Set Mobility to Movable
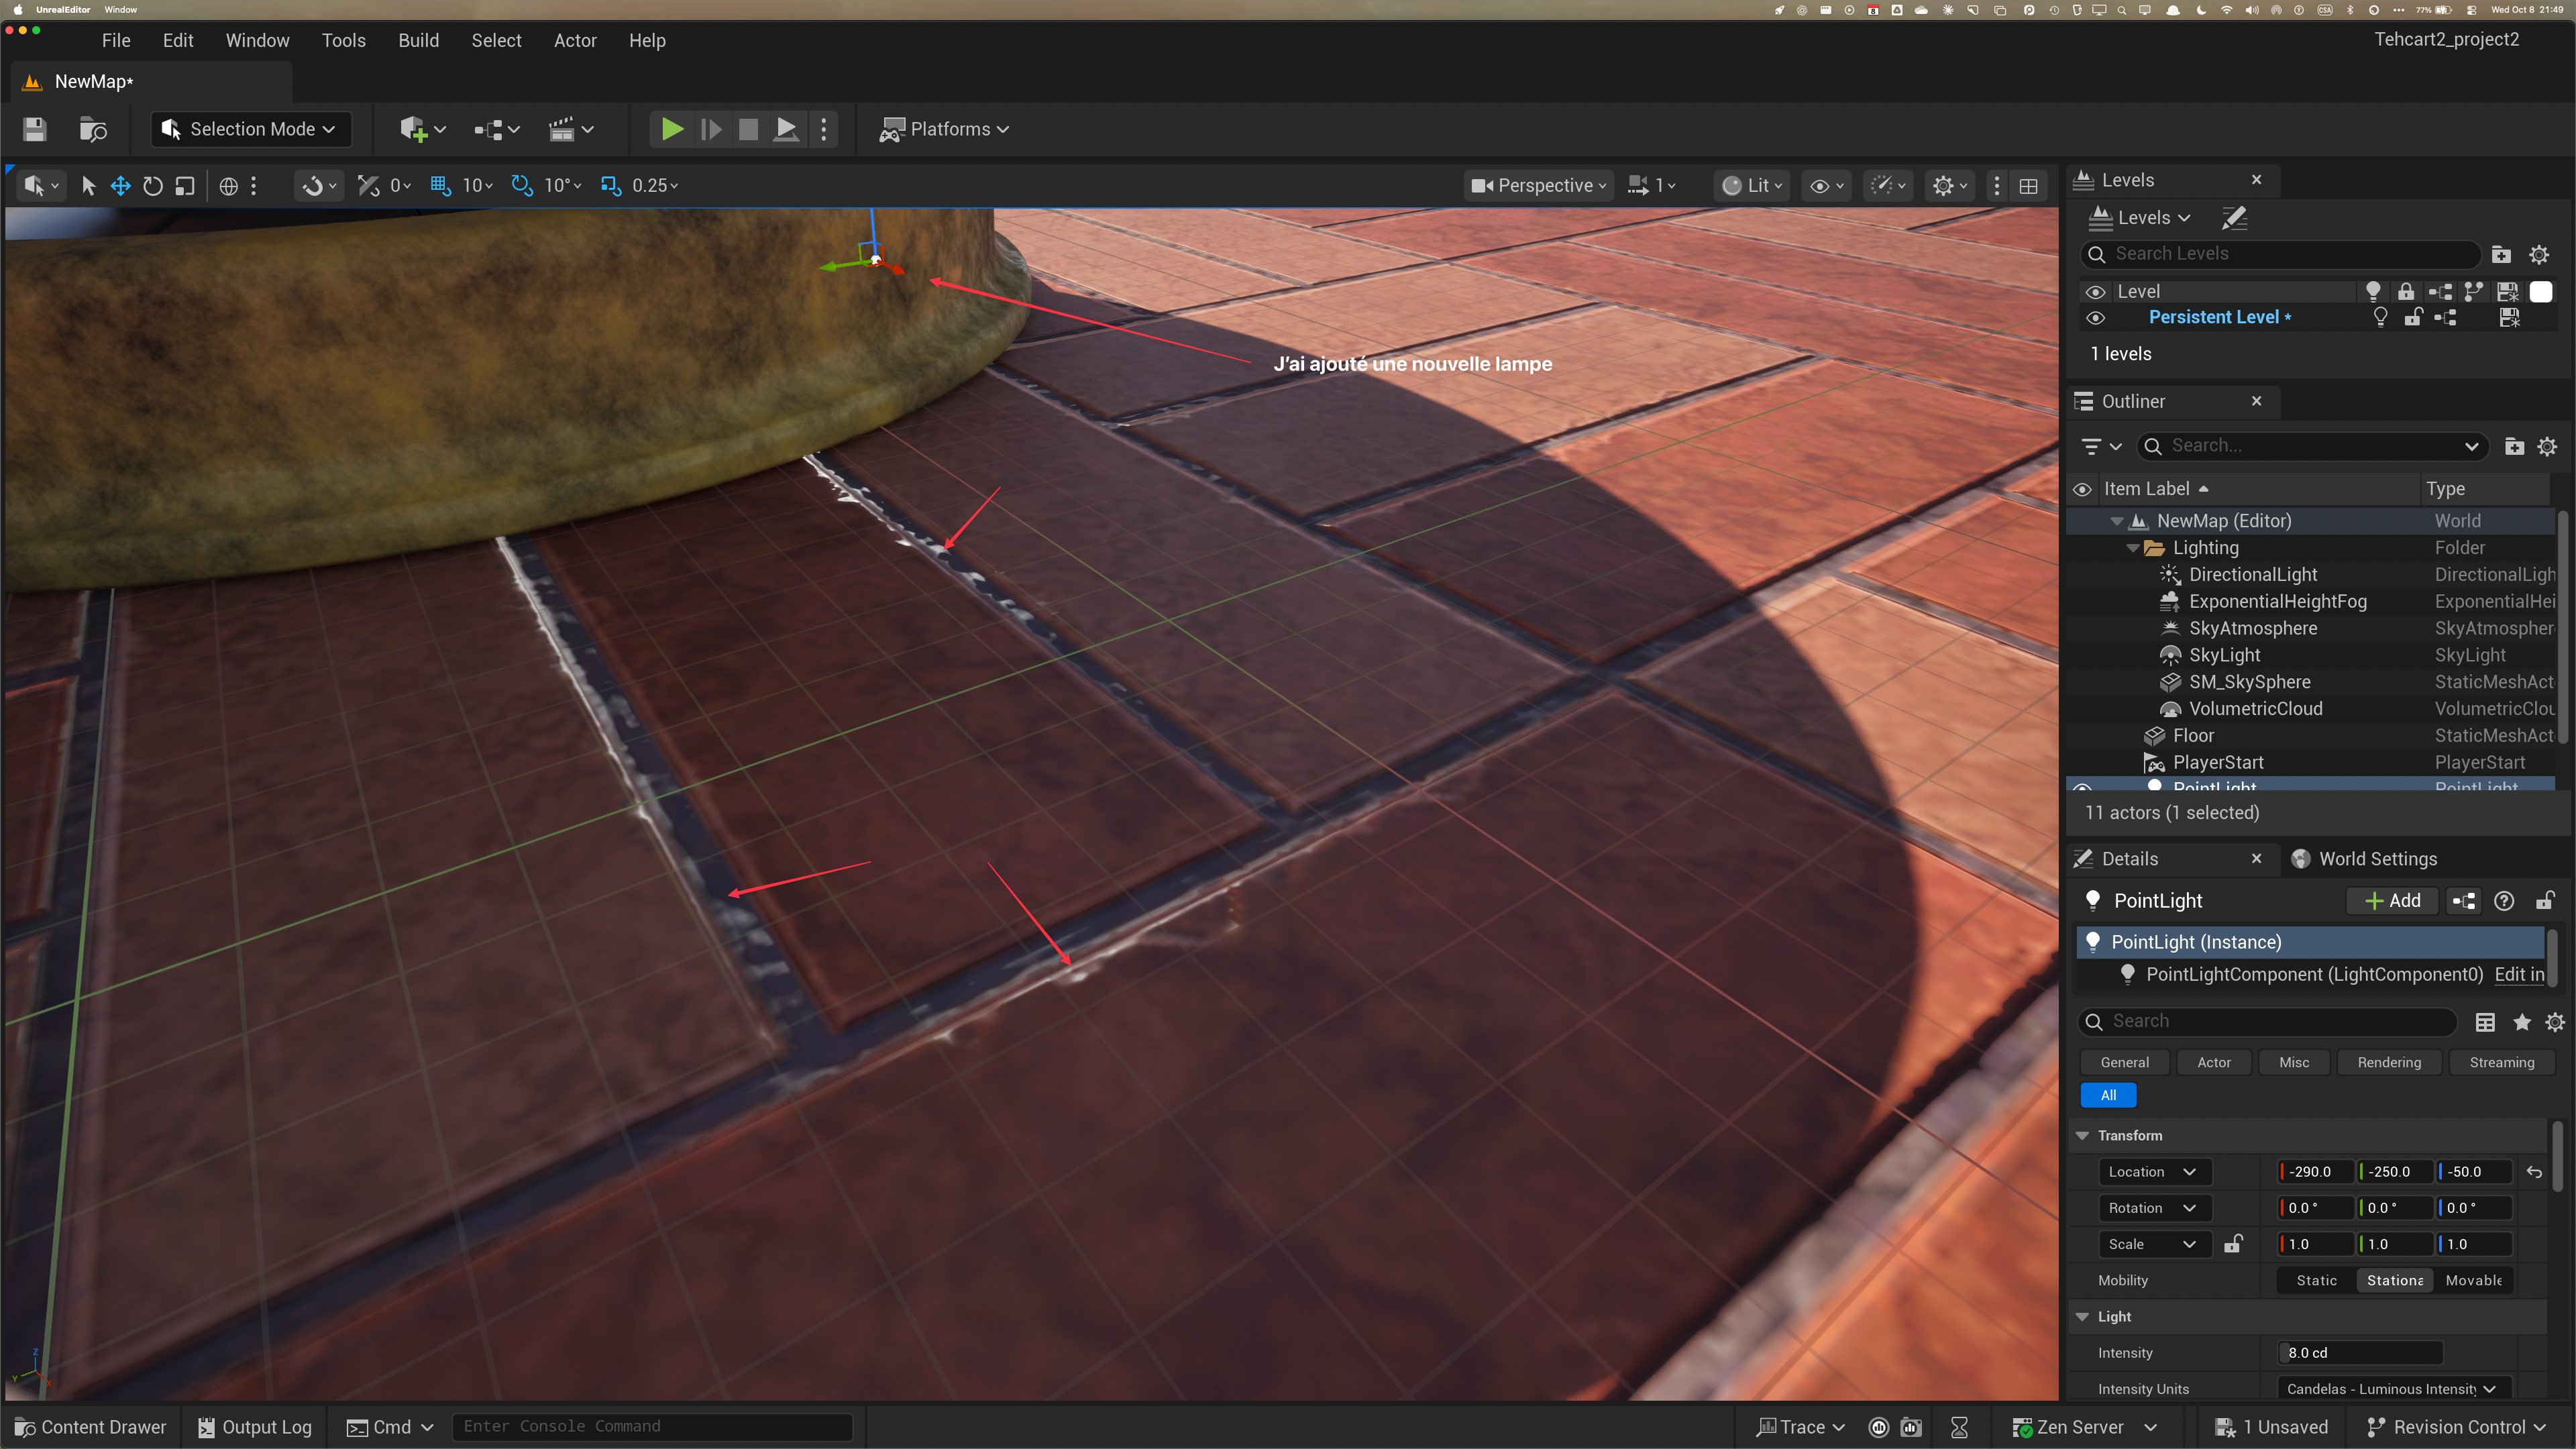2576x1449 pixels. (2473, 1281)
